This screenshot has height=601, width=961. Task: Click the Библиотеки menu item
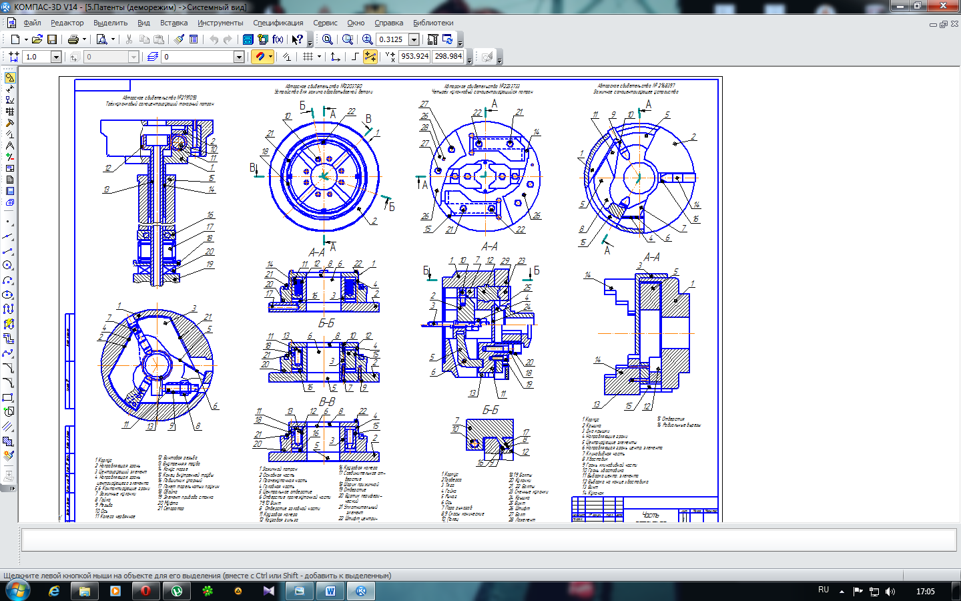433,23
